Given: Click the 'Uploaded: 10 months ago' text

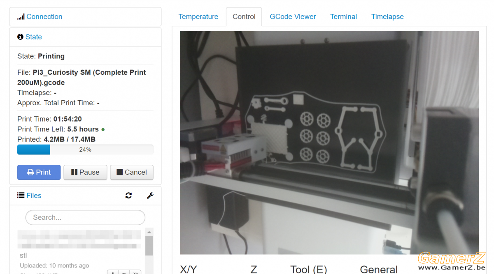Looking at the screenshot, I should point(54,266).
